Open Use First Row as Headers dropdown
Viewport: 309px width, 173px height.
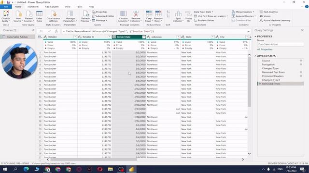tap(211, 16)
